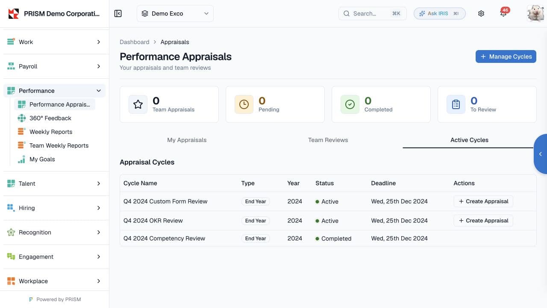Click the layers icon in Demo Exco selector
This screenshot has width=547, height=308.
click(x=145, y=14)
